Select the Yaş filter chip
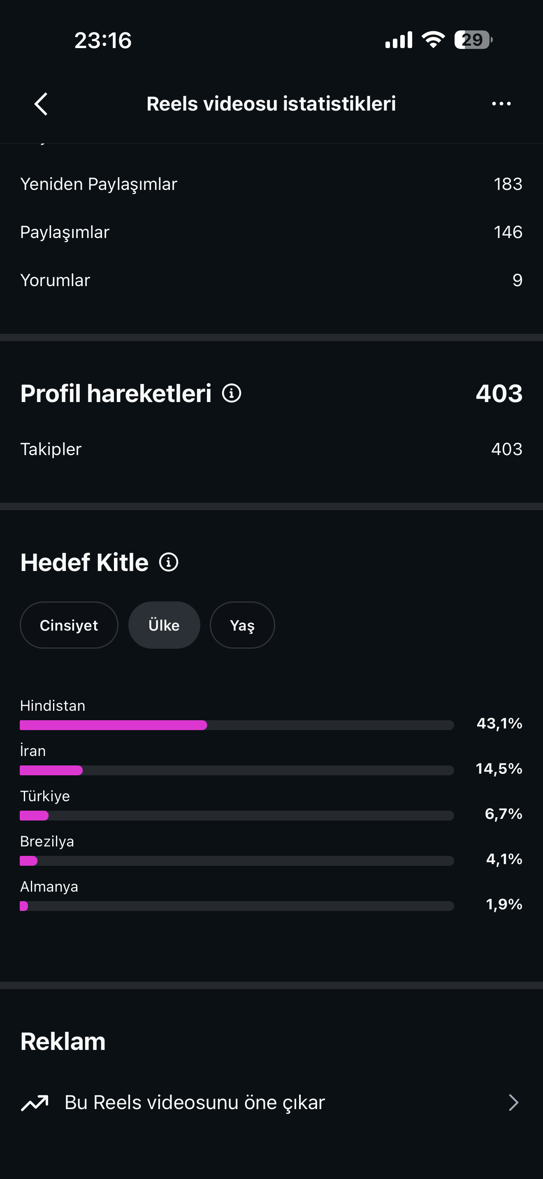The width and height of the screenshot is (543, 1179). tap(242, 625)
